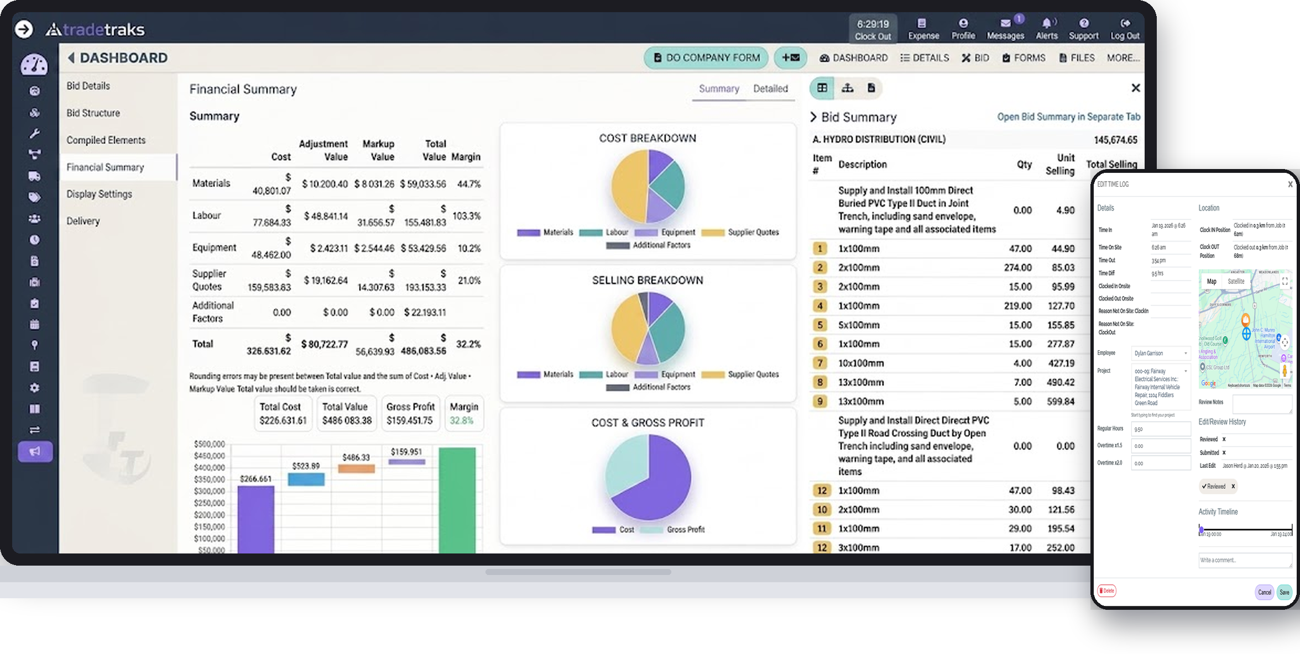Click the megaphone announcements icon in sidebar
Viewport: 1300px width, 654px height.
click(x=35, y=451)
